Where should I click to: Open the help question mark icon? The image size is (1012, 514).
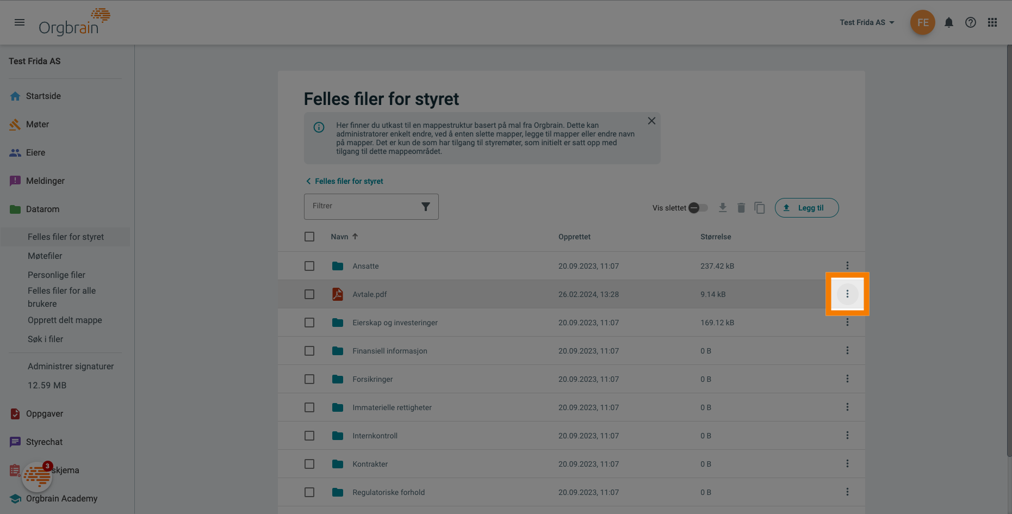[971, 22]
